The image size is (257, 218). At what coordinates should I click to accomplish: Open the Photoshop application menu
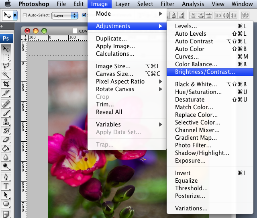click(34, 4)
